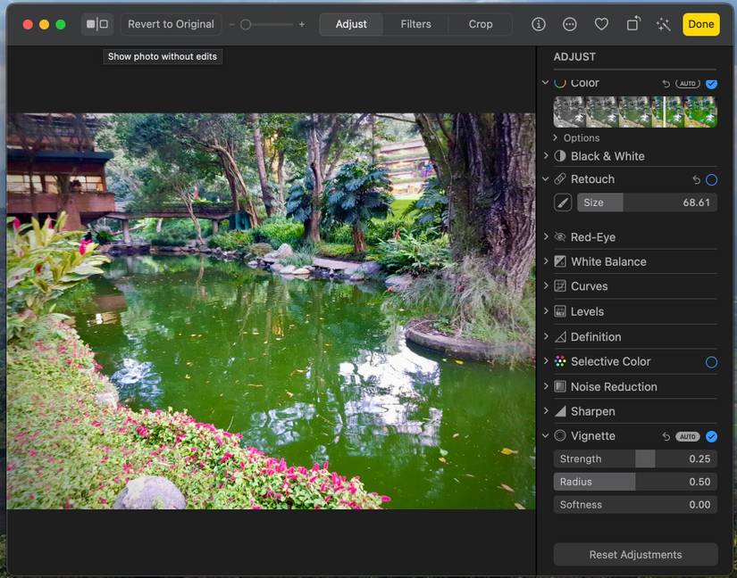Collapse the Retouch section

(545, 178)
